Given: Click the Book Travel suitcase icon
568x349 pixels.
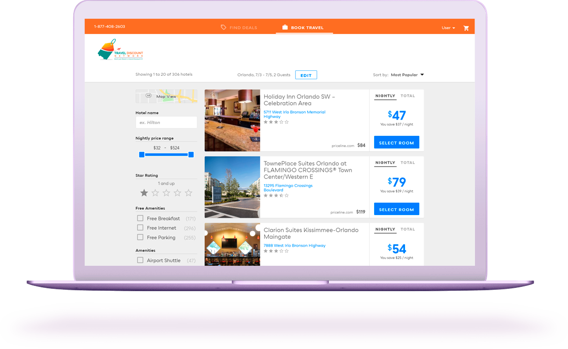Looking at the screenshot, I should click(x=285, y=27).
